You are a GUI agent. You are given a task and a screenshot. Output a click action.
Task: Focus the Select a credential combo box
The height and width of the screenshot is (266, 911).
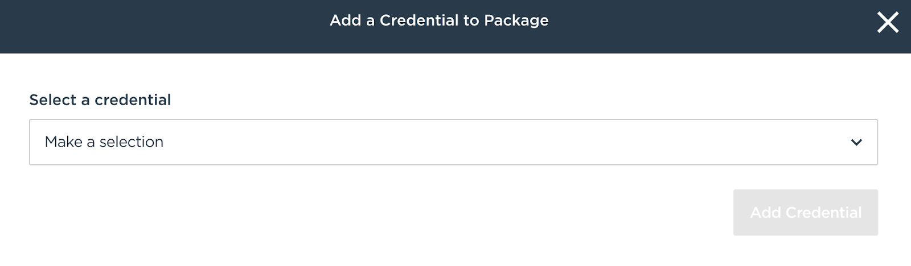[453, 142]
